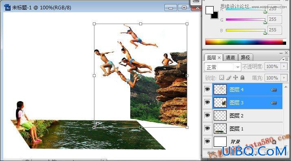Select the 图层 1 layer row
This screenshot has width=291, height=161.
(247, 128)
